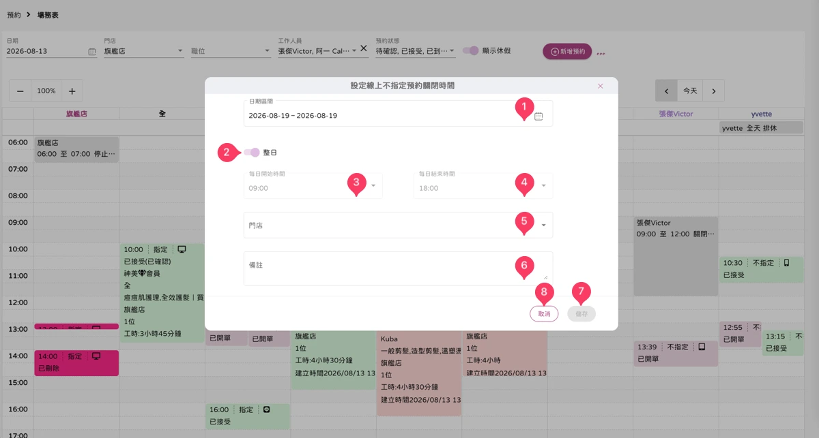Click the 100% zoom level button
The width and height of the screenshot is (819, 438).
point(46,91)
